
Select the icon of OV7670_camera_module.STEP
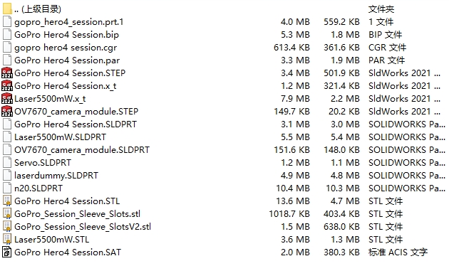point(7,111)
